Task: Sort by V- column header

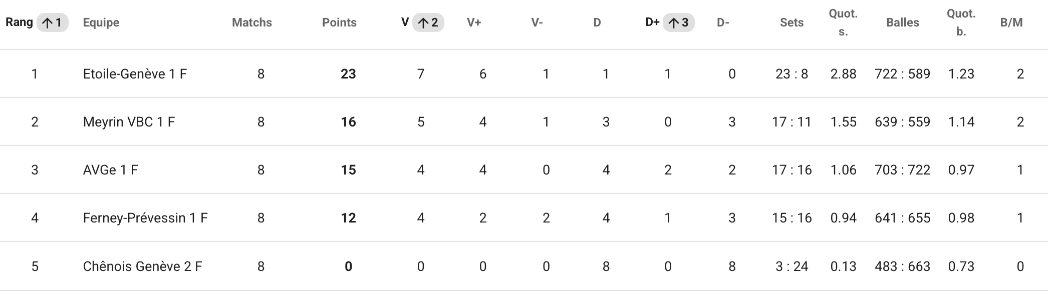Action: (x=537, y=22)
